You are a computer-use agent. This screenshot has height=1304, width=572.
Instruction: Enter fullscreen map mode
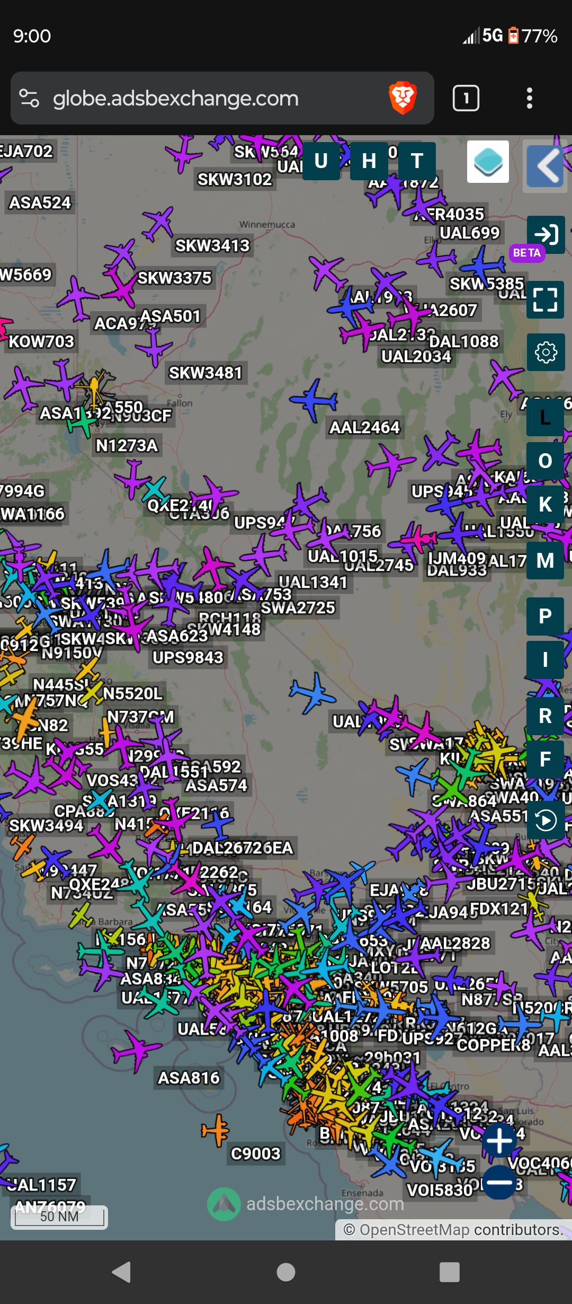tap(546, 299)
